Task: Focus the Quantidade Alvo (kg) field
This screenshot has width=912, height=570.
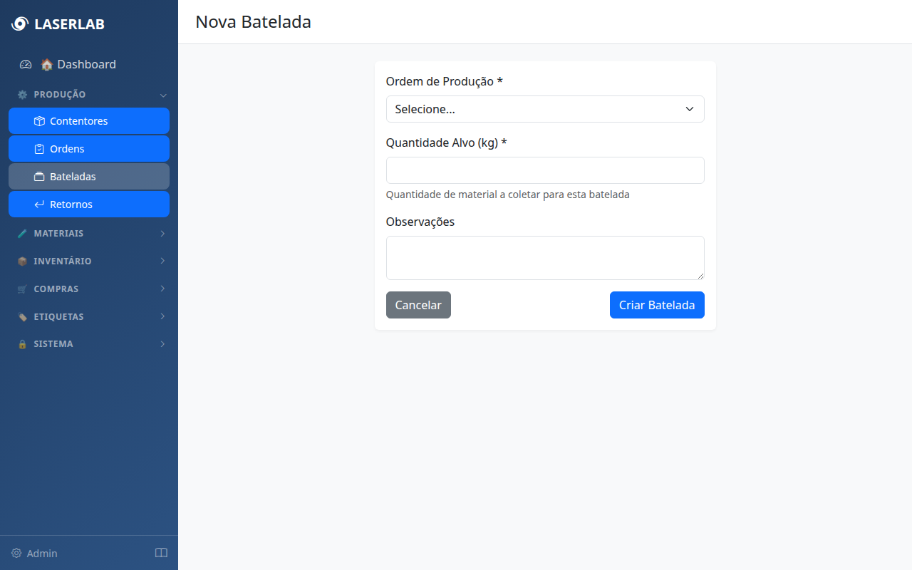Action: click(545, 170)
